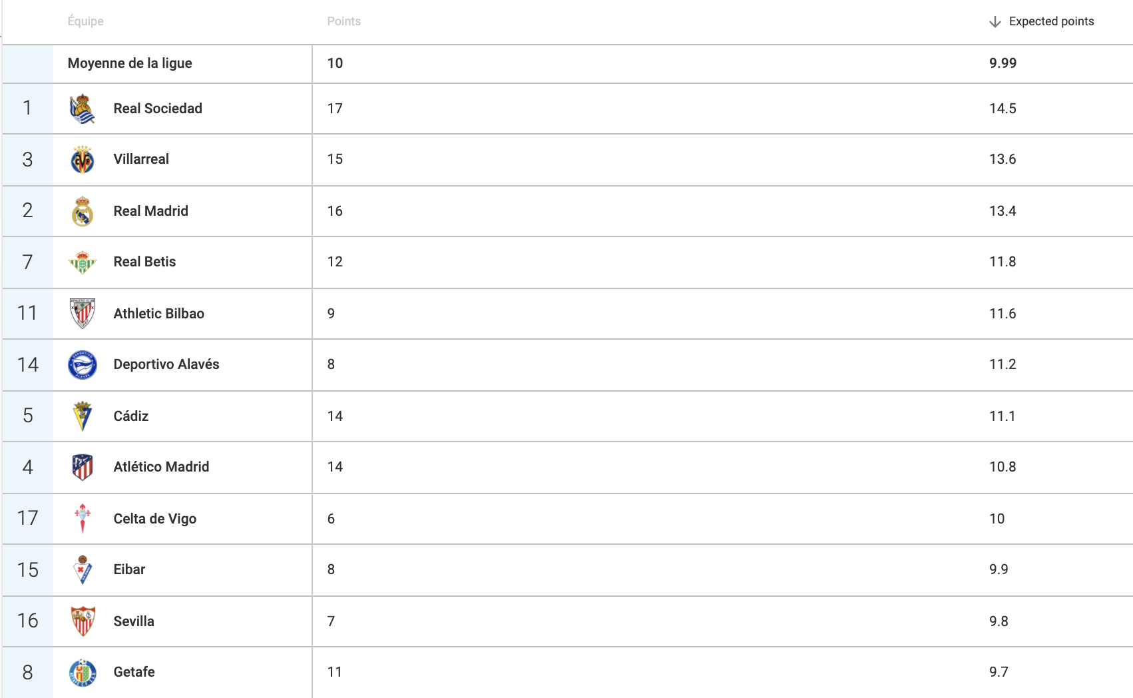The image size is (1133, 698).
Task: Click Celta de Vigo's rank number 17
Action: tap(28, 518)
